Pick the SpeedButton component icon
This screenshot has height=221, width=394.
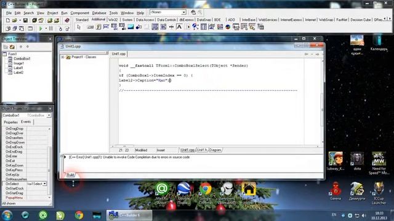click(x=98, y=27)
